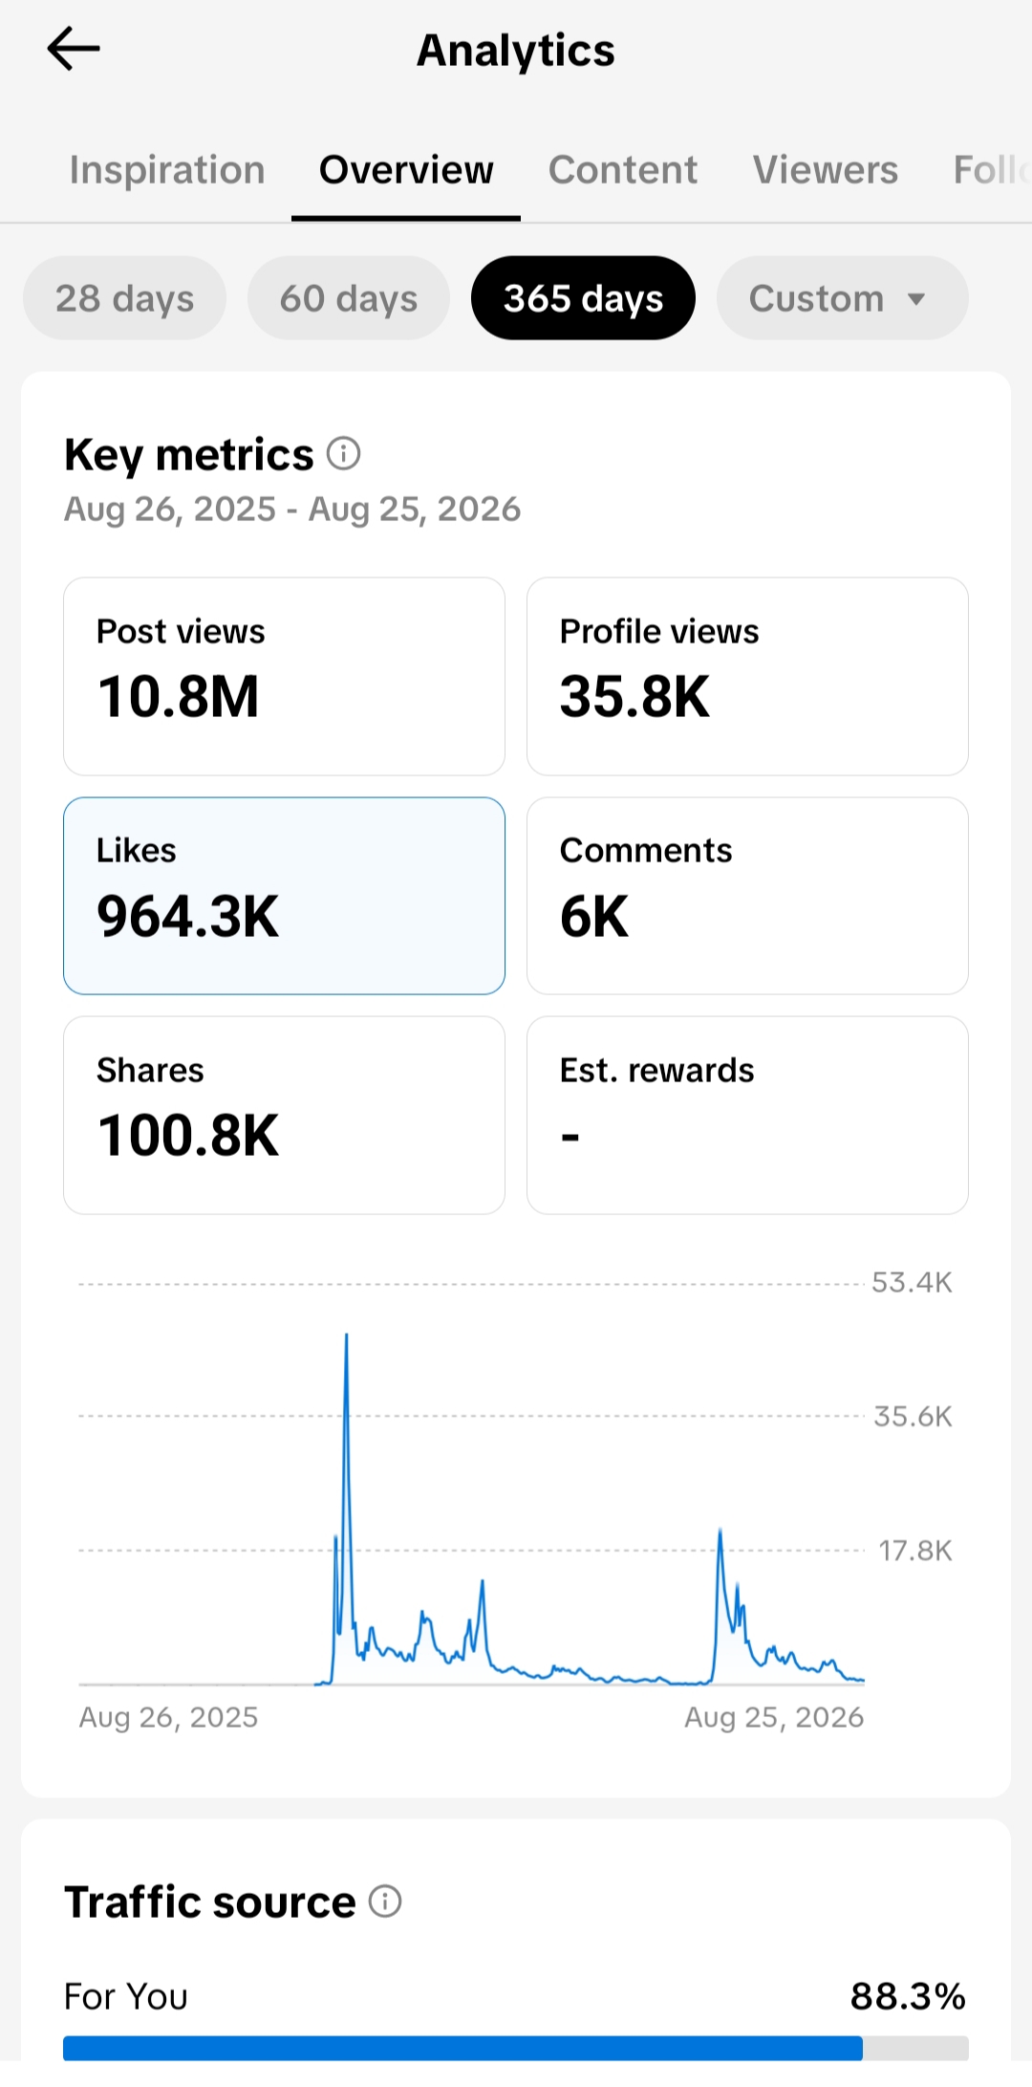Switch to the Content tab

pos(623,170)
